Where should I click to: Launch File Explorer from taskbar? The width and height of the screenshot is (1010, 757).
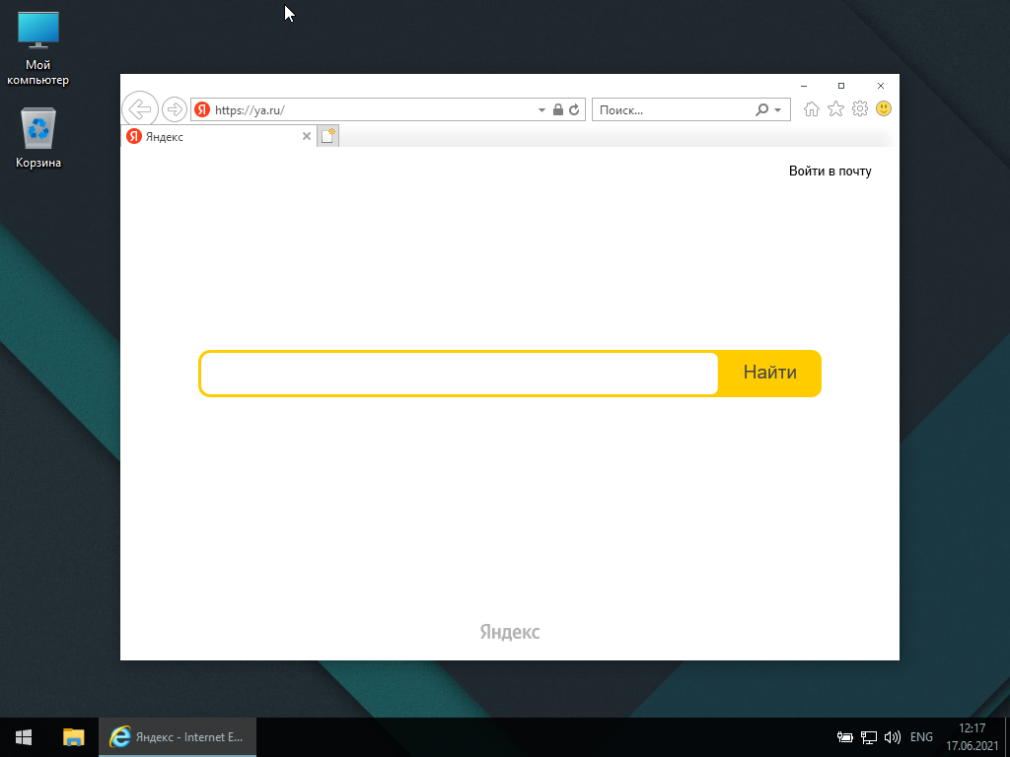click(x=73, y=737)
